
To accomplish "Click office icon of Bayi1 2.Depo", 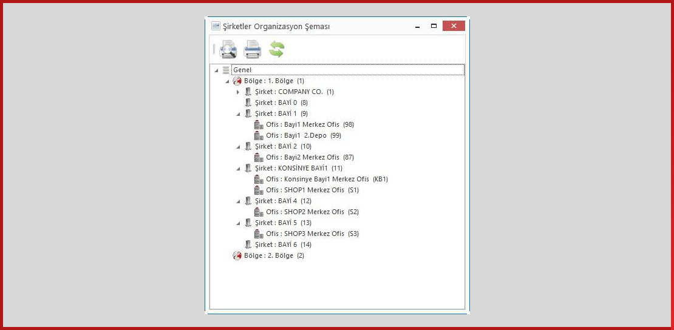I will 259,135.
